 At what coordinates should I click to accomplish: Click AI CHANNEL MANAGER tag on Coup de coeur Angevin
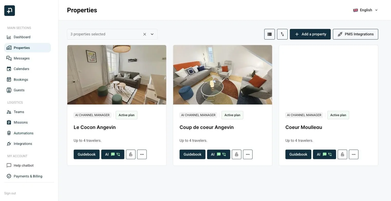[x=198, y=115]
